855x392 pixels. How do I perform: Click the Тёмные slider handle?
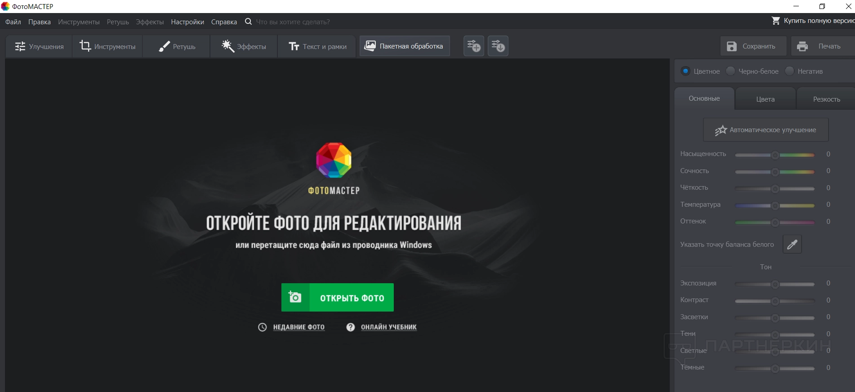pos(775,369)
